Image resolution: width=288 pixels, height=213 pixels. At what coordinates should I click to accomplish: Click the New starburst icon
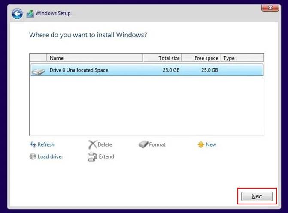pos(201,144)
